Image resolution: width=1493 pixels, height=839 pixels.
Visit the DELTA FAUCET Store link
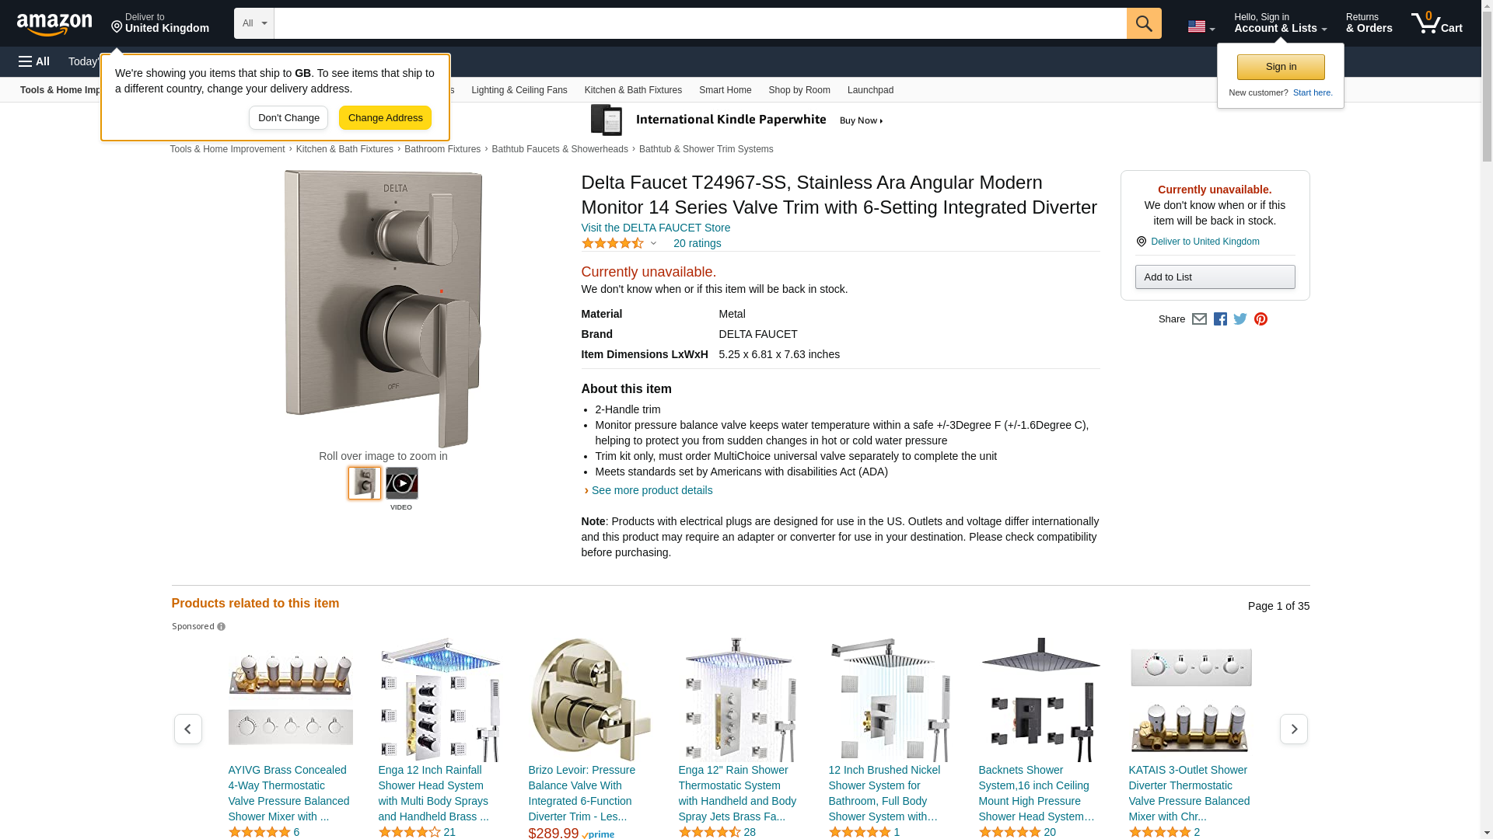pos(656,228)
